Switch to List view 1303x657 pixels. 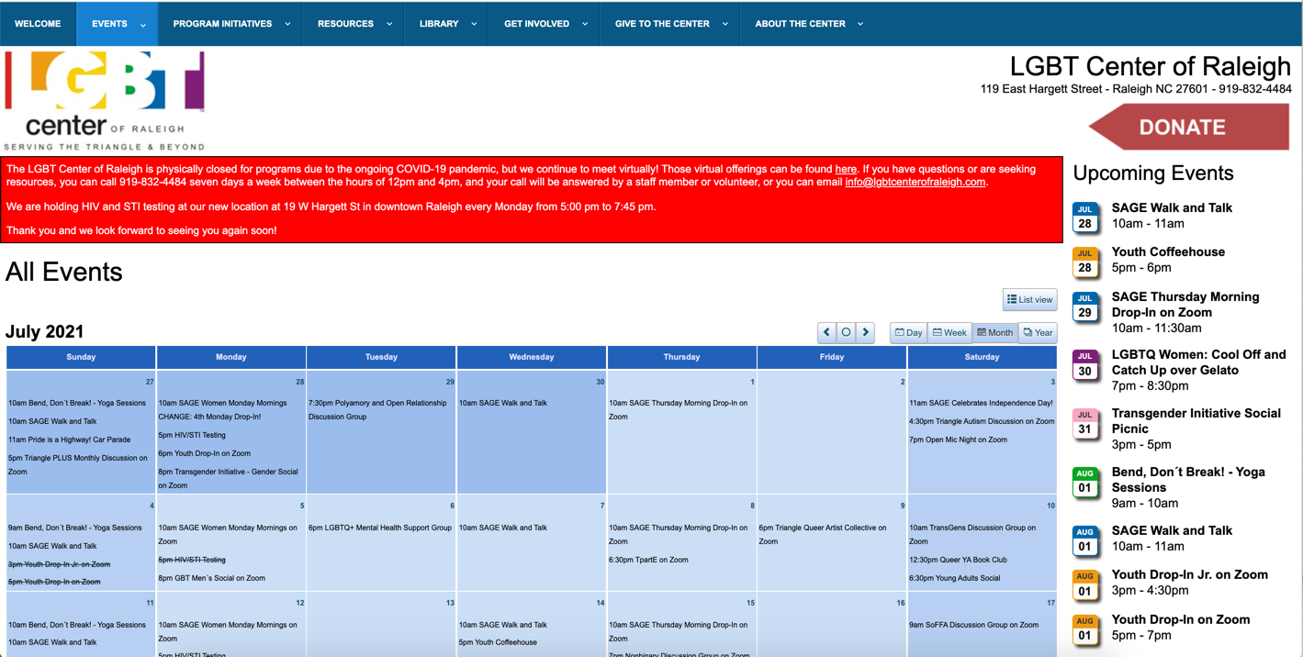tap(1029, 299)
